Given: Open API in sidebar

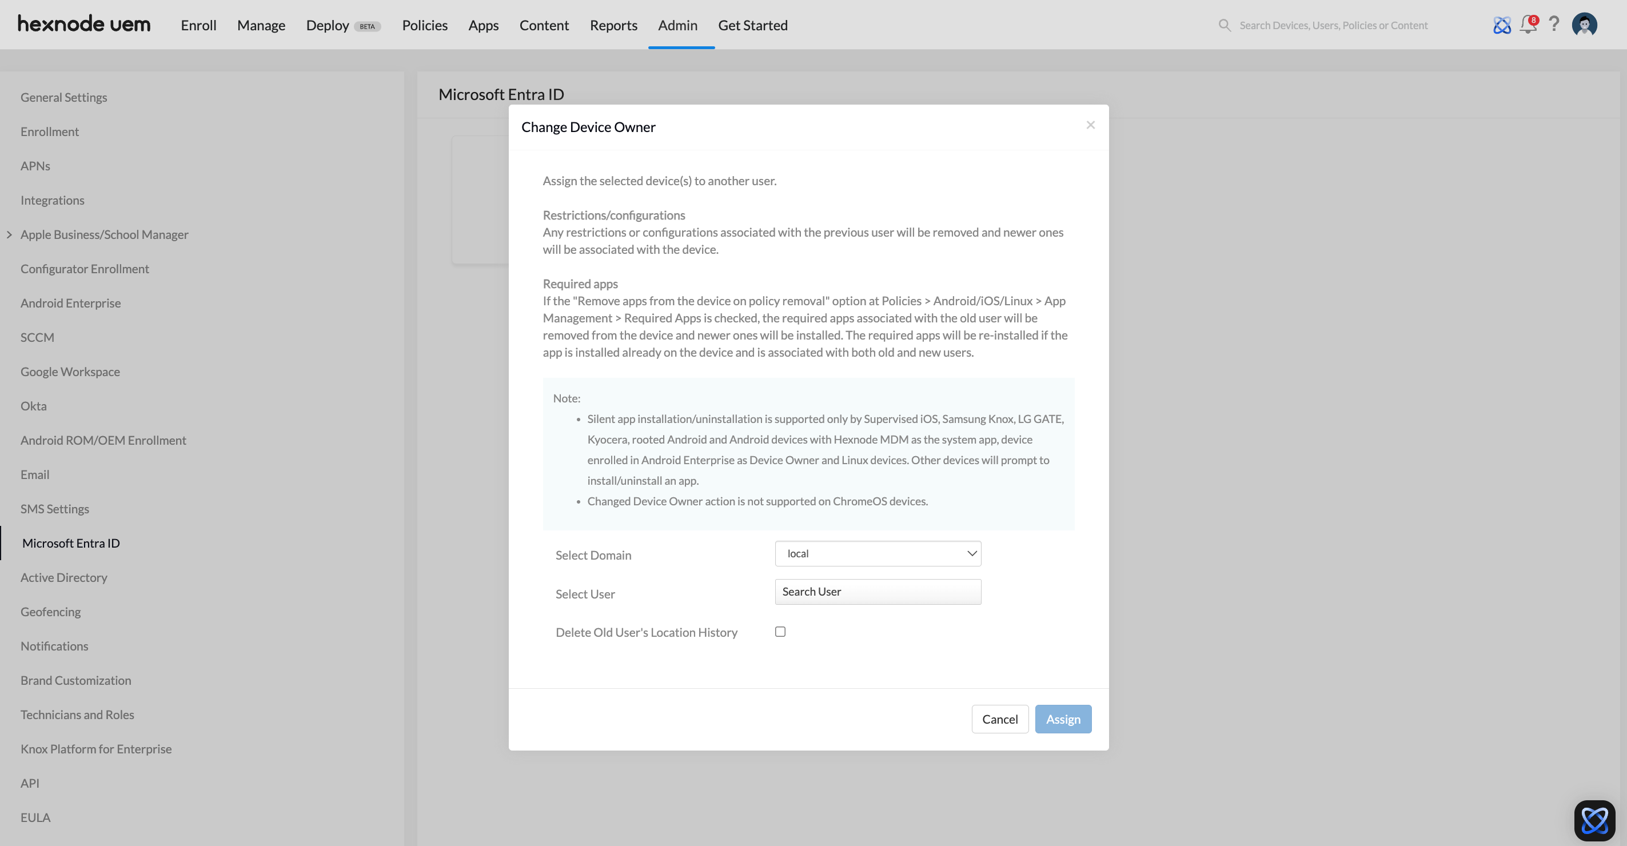Looking at the screenshot, I should [x=29, y=784].
